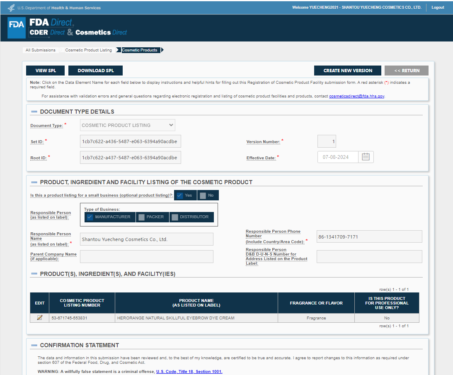This screenshot has height=375, width=453.
Task: Click Create New Version button
Action: coord(348,71)
